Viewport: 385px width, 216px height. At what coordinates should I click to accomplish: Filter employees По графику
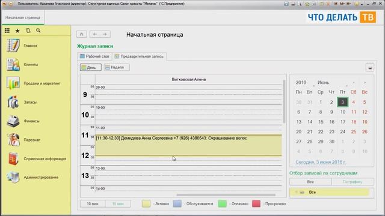point(353,182)
